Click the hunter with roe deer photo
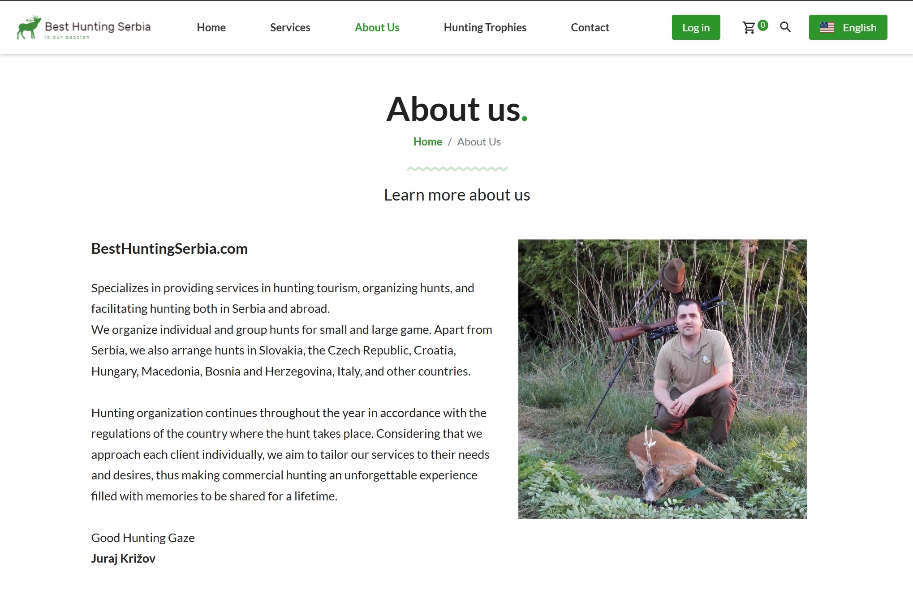This screenshot has width=913, height=598. [x=662, y=379]
